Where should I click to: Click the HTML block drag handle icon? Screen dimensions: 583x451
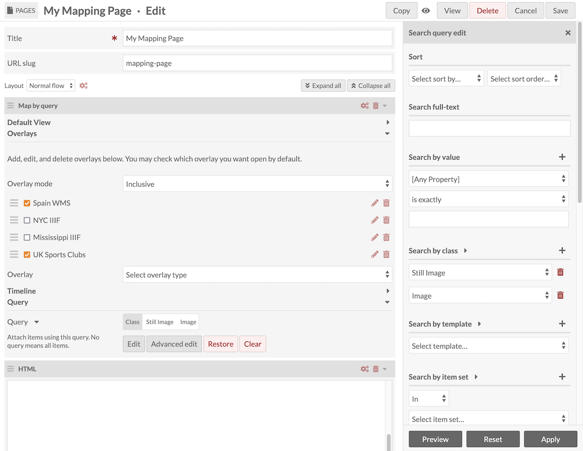click(11, 369)
